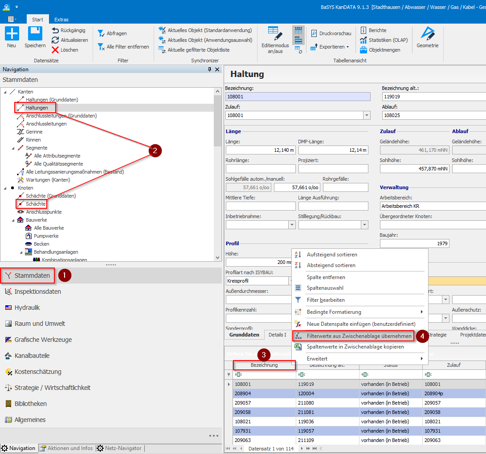Open the Zulauf dropdown arrow

click(x=367, y=115)
